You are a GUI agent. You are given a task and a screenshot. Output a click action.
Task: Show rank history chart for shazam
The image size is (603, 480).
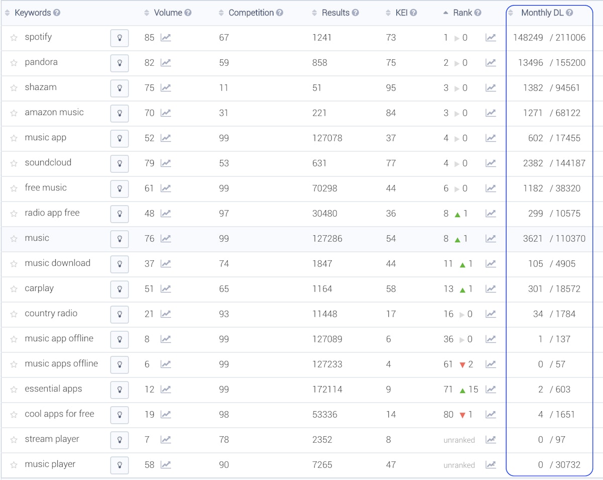coord(490,88)
